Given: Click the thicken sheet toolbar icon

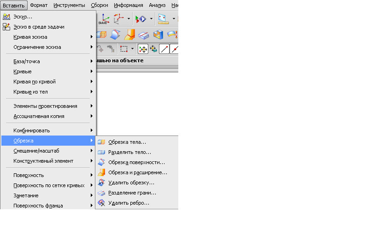Looking at the screenshot, I should click(x=172, y=34).
